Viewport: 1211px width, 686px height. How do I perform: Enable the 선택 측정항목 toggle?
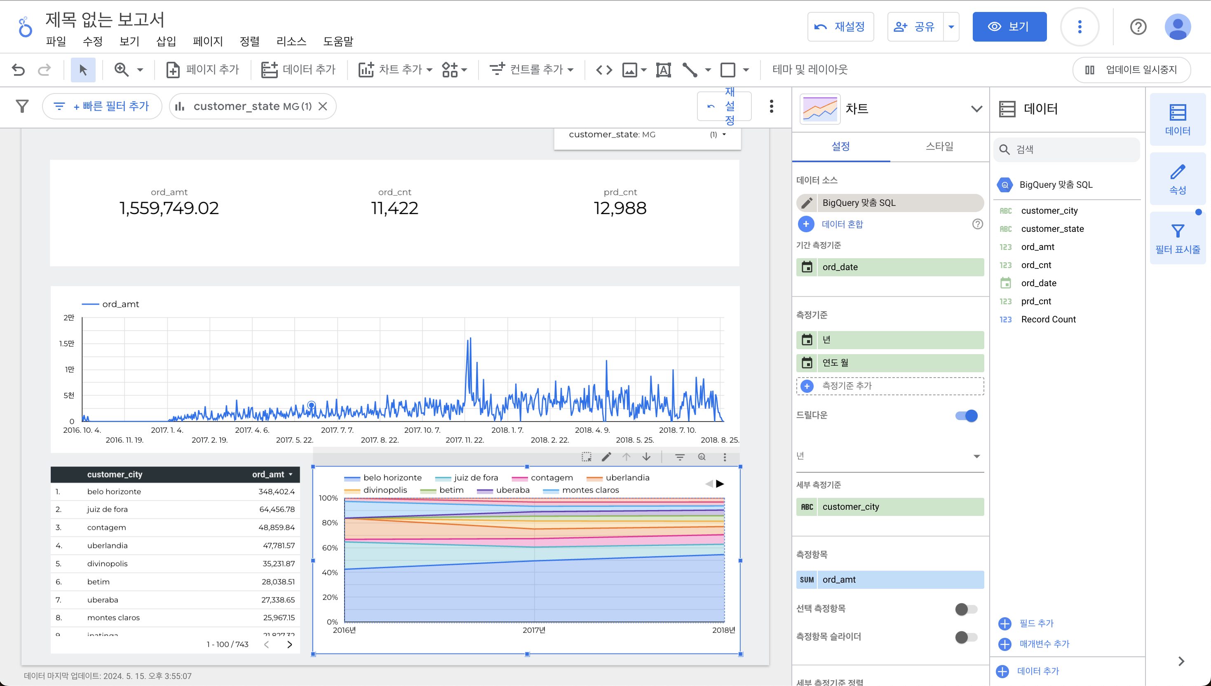point(966,609)
